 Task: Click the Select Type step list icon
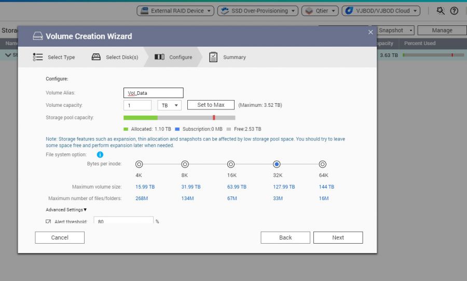[38, 57]
